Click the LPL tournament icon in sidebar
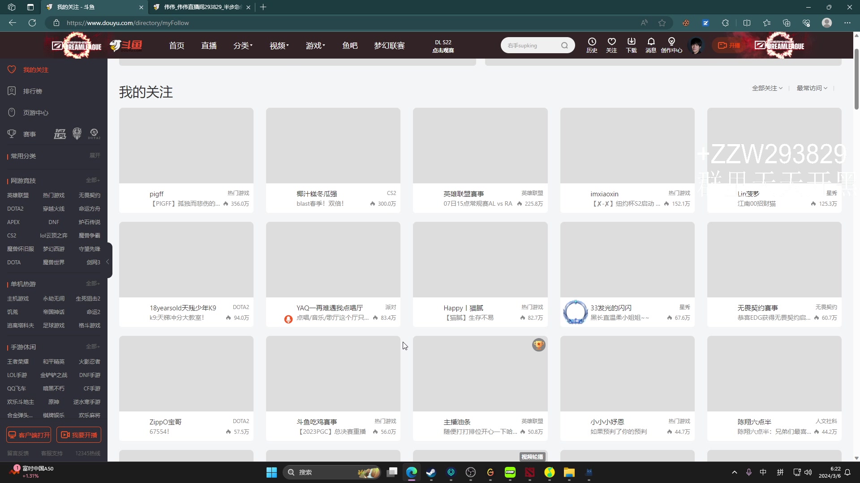The height and width of the screenshot is (483, 860). pyautogui.click(x=60, y=134)
